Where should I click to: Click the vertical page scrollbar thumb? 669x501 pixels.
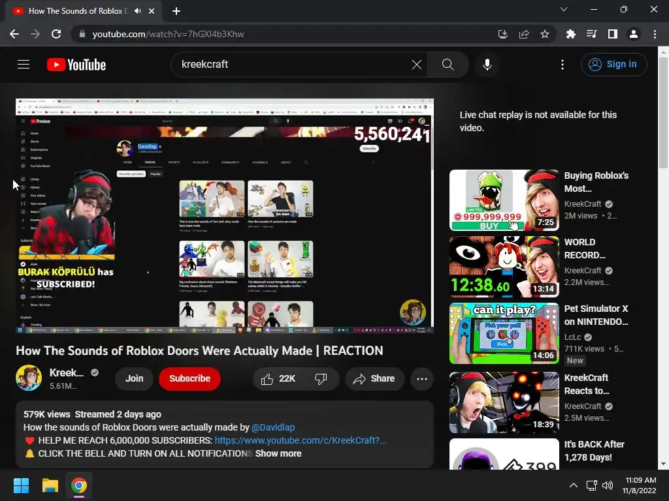(x=663, y=112)
